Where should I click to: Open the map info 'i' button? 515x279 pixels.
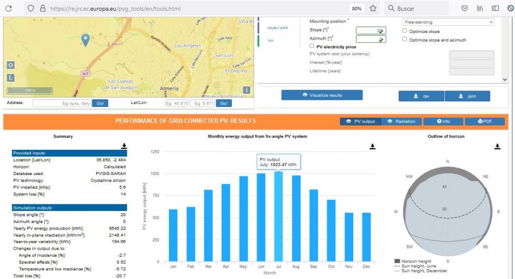pyautogui.click(x=246, y=90)
